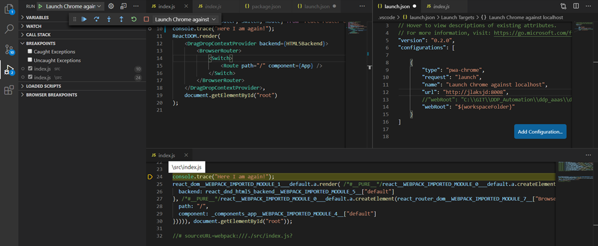Viewport: 598px width, 246px height.
Task: Click the Split Editor Right icon
Action: coord(576,6)
